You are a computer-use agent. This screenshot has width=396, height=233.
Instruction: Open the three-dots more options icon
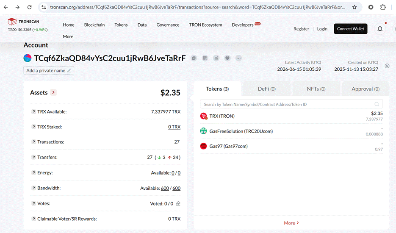(x=238, y=58)
